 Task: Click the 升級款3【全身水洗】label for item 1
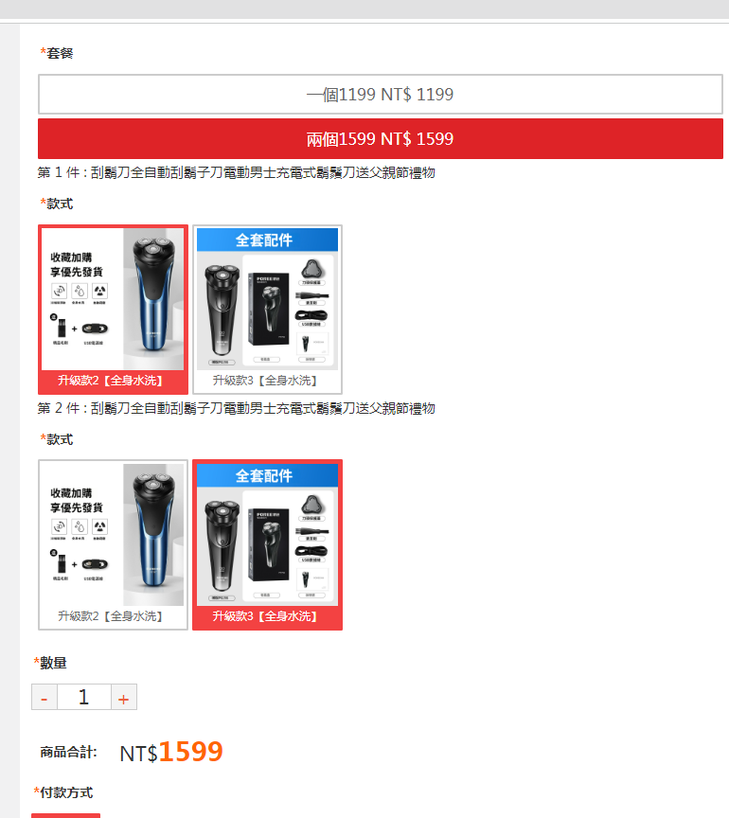coord(264,381)
